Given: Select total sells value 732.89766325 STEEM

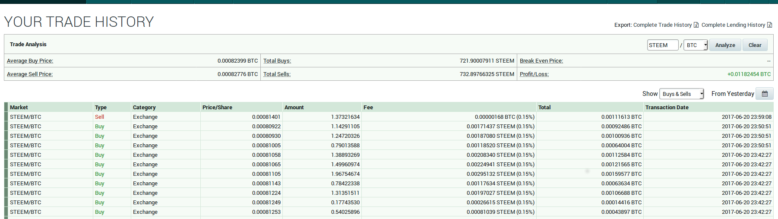Looking at the screenshot, I should [487, 74].
